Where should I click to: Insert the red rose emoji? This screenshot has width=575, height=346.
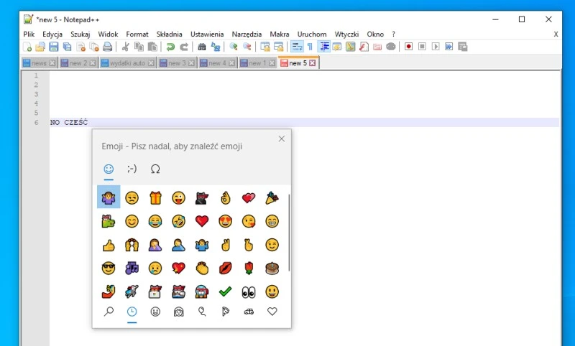click(x=249, y=268)
